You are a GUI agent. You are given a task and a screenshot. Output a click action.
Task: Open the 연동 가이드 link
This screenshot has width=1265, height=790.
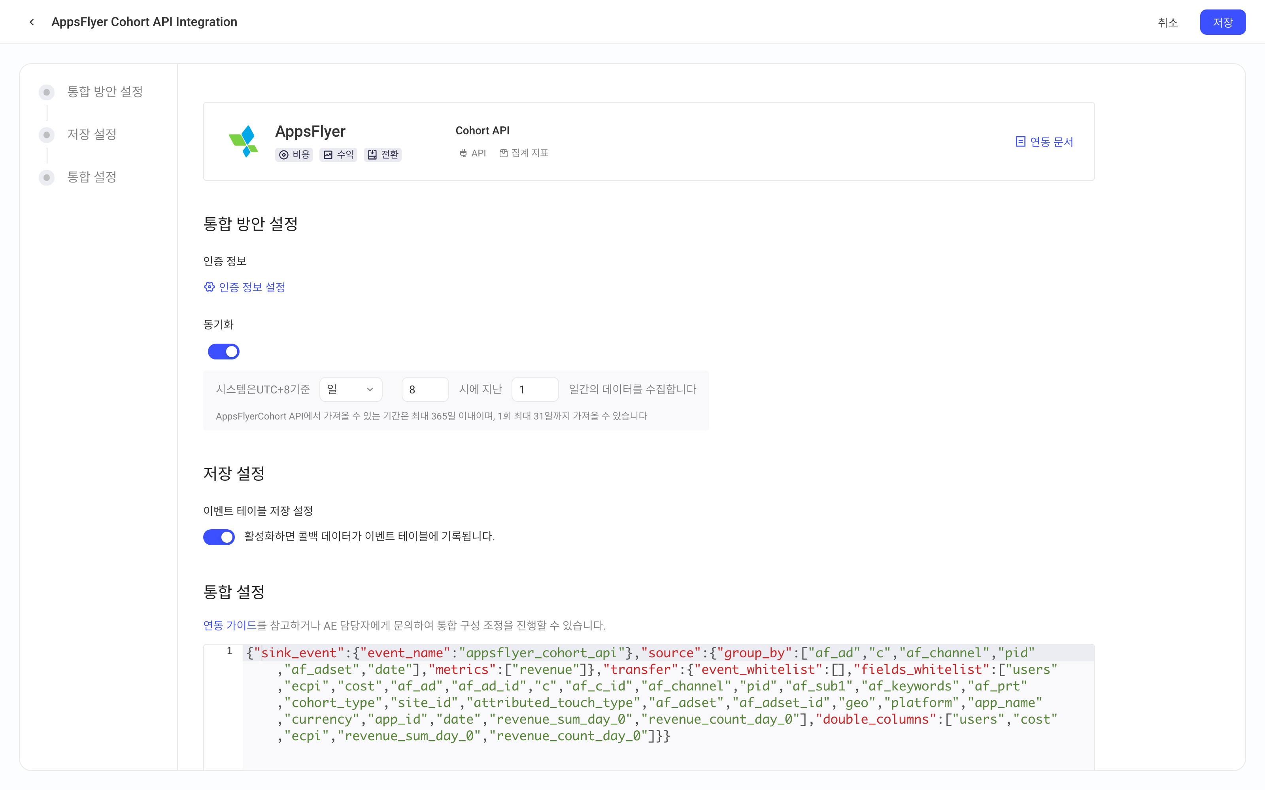[229, 625]
